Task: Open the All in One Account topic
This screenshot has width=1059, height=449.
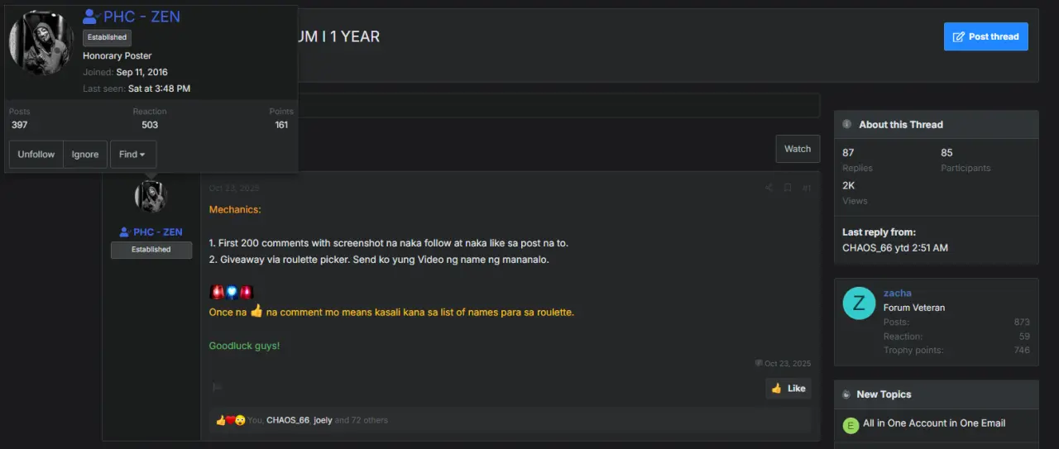Action: coord(934,423)
